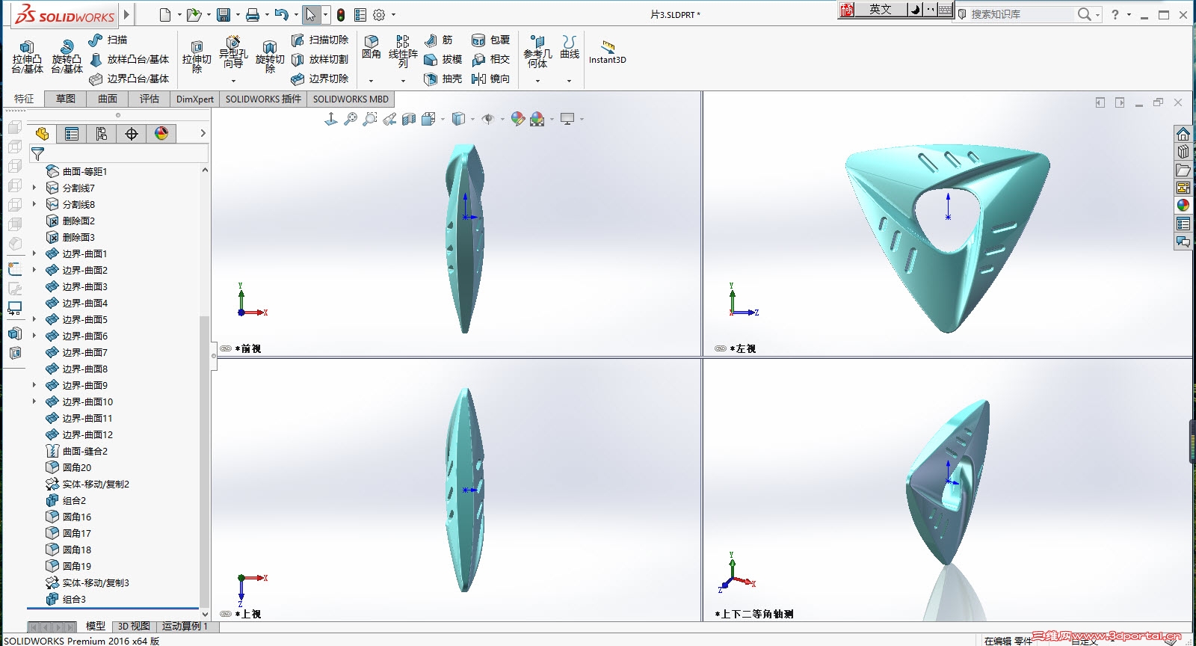Click the 放样切割 lofted cut tool
This screenshot has width=1196, height=646.
pyautogui.click(x=320, y=59)
